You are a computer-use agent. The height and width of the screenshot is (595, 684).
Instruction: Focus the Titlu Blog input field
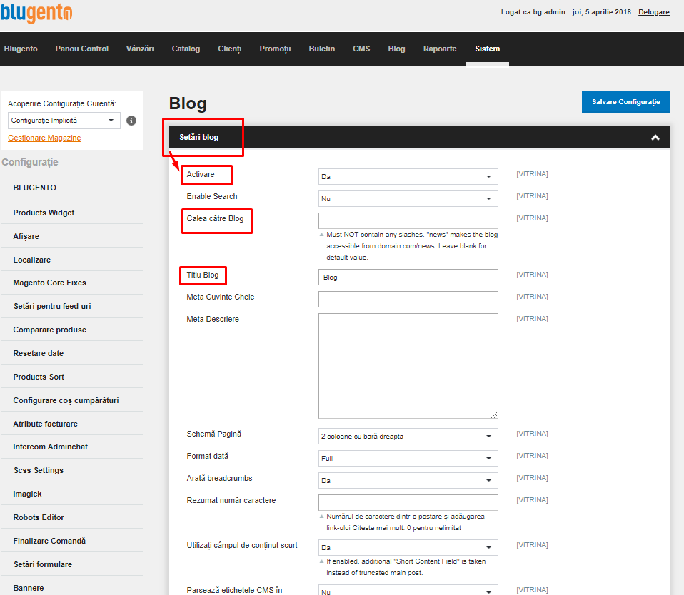tap(408, 278)
